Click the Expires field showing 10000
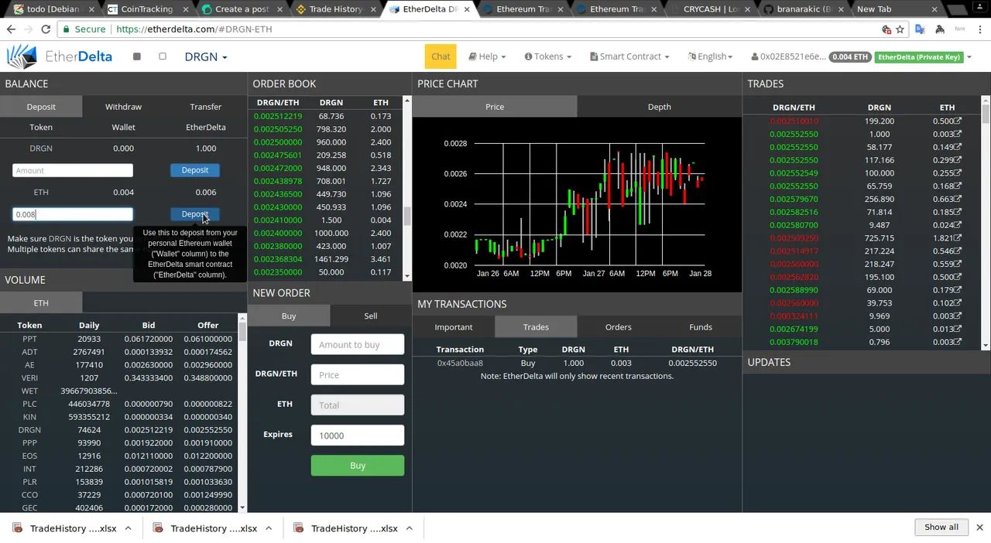This screenshot has height=543, width=991. (358, 435)
